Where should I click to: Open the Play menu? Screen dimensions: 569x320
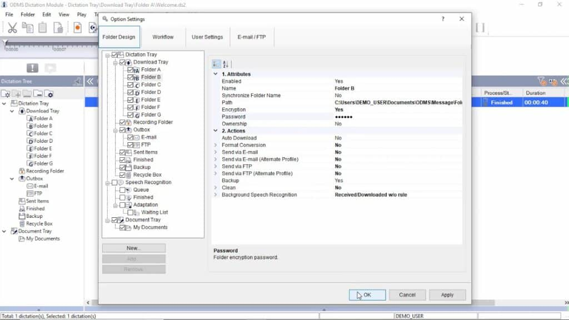pyautogui.click(x=82, y=14)
